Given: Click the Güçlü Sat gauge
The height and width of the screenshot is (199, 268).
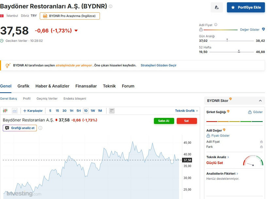Looking at the screenshot, I should 253,160.
